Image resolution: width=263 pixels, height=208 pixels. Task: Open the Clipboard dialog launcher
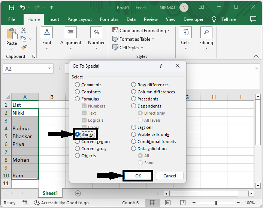point(34,56)
